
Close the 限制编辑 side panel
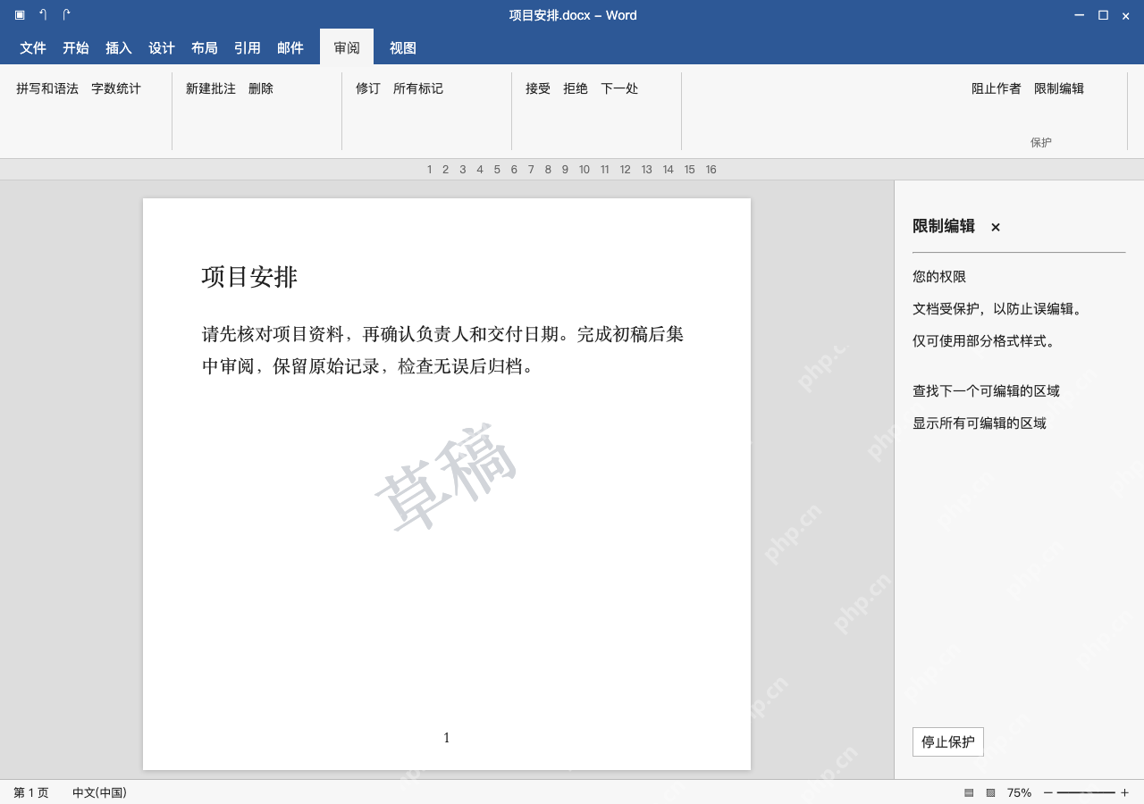[x=996, y=228]
